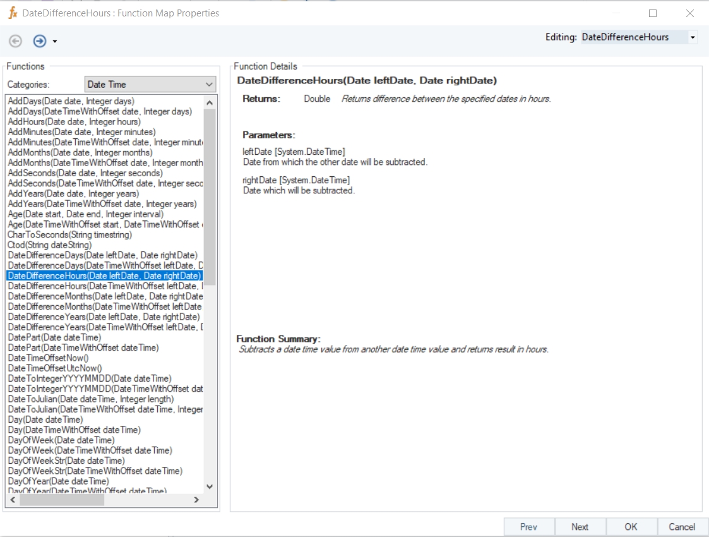The image size is (709, 537).
Task: Select DateDifferenceDays(Date leftDate, Date rightDate)
Action: click(x=102, y=255)
